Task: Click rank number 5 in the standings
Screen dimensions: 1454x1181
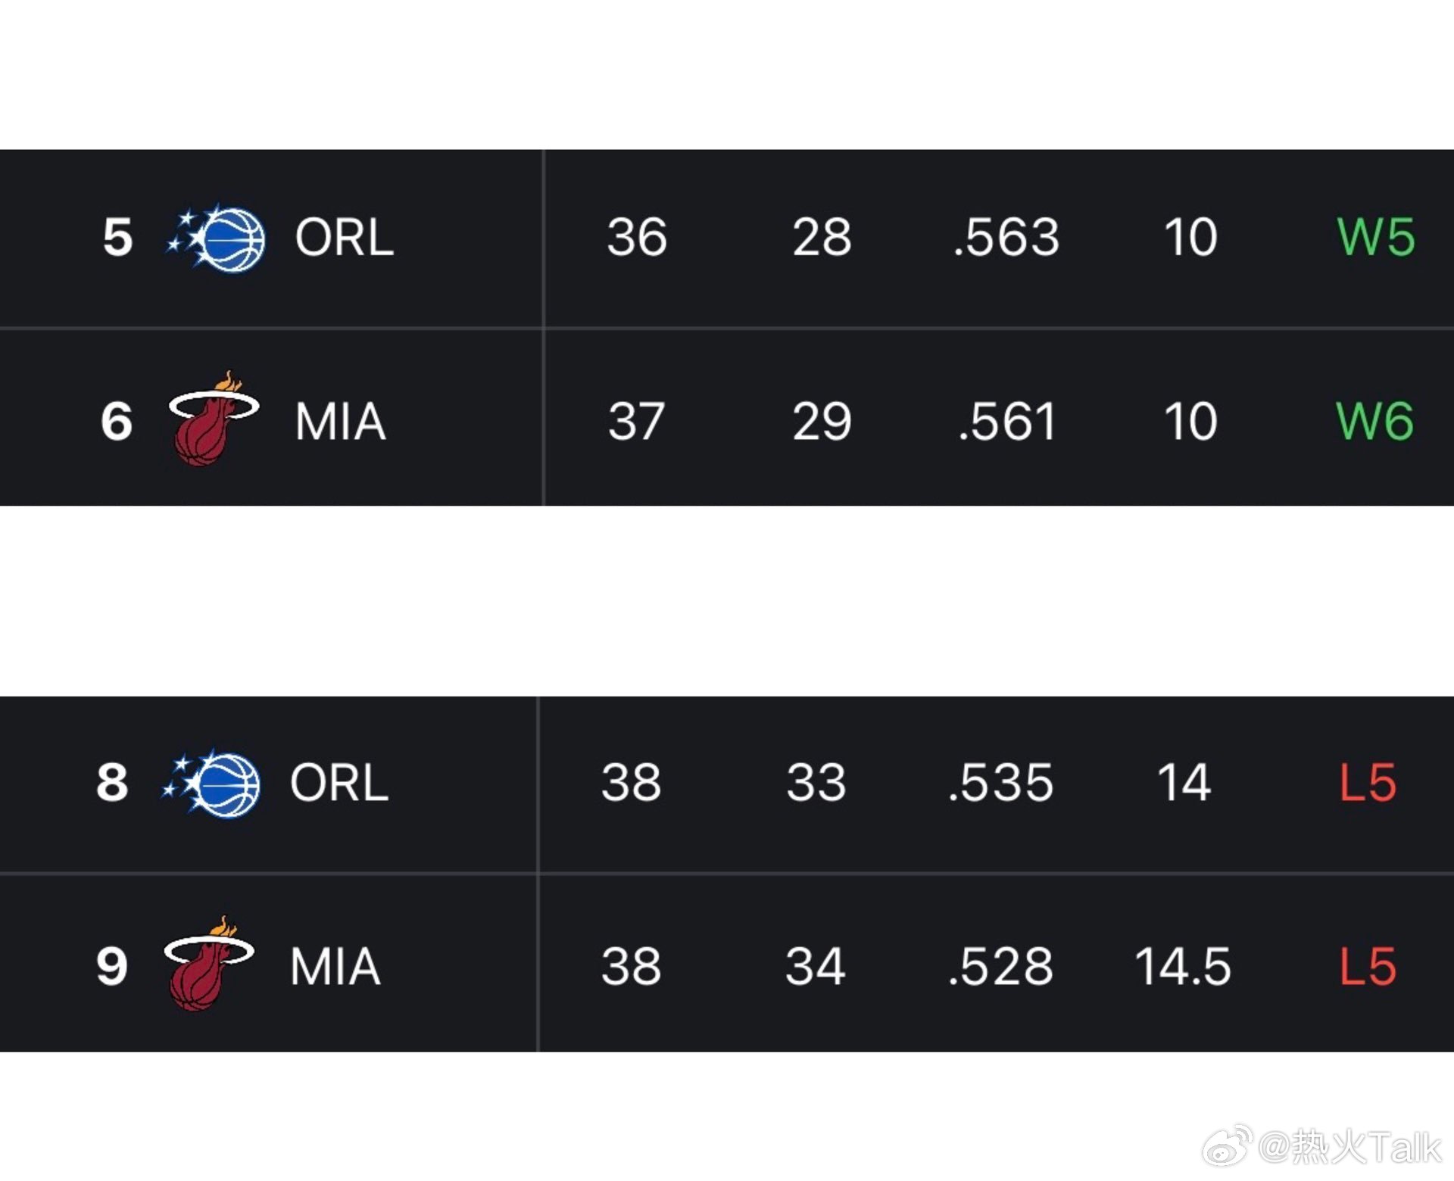Action: (x=117, y=238)
